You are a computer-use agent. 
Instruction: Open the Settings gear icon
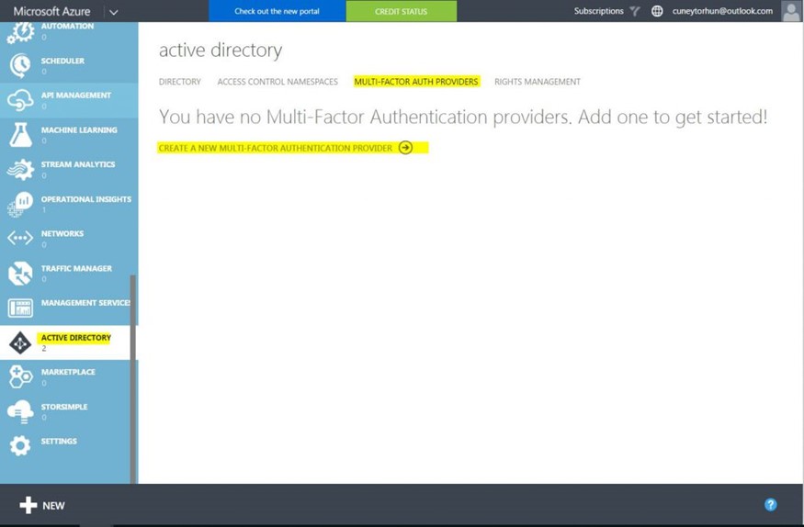pos(20,445)
